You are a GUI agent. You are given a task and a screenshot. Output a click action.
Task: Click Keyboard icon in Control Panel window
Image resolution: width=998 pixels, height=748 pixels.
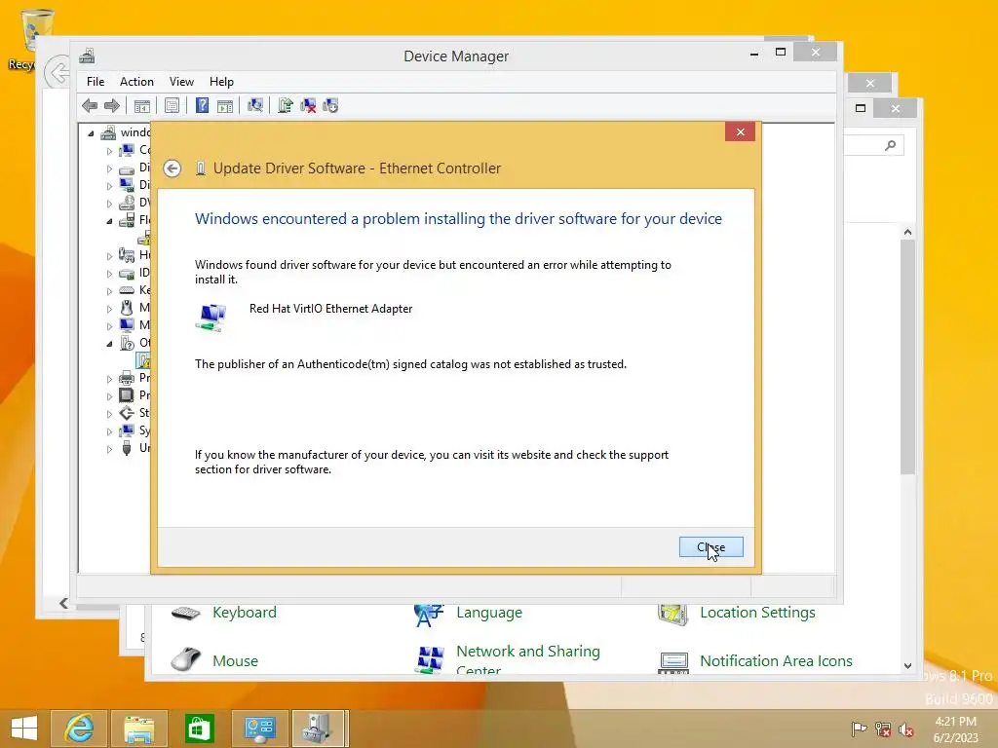(x=186, y=613)
